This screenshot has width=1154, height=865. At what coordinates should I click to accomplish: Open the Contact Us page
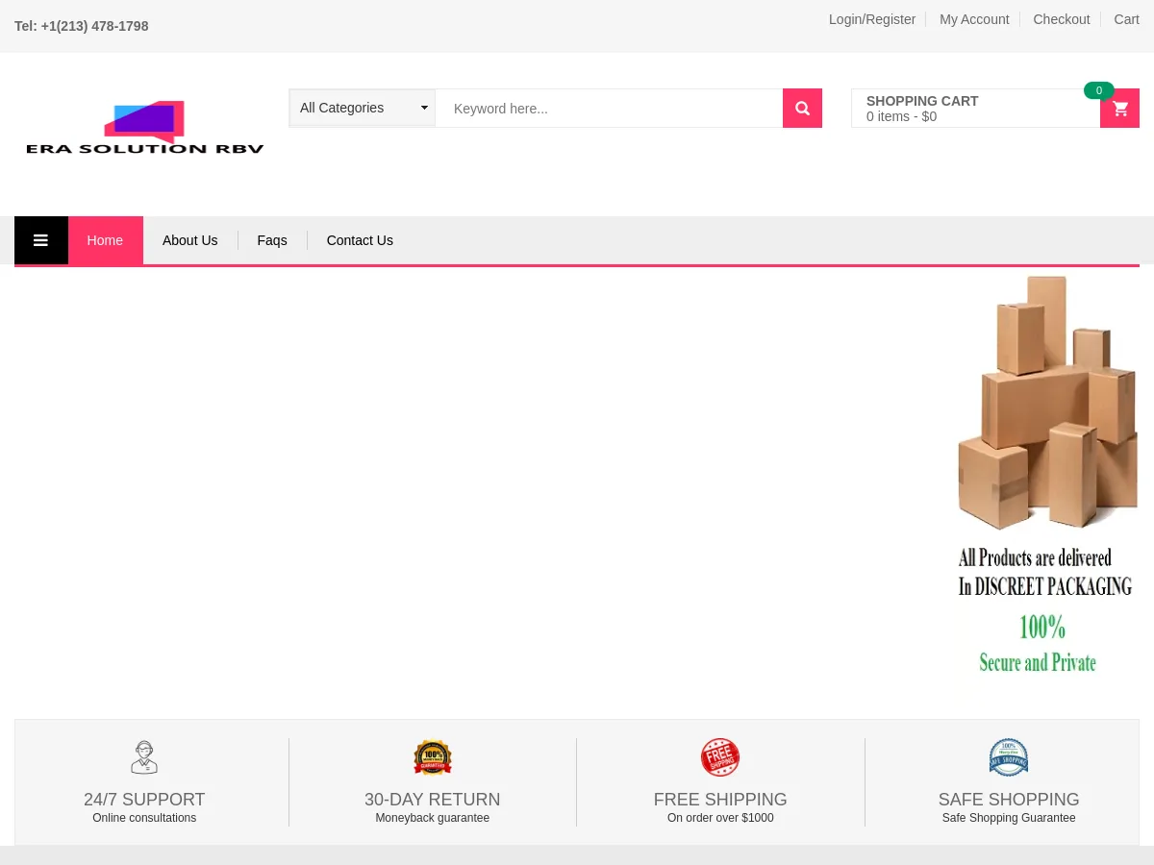coord(359,239)
